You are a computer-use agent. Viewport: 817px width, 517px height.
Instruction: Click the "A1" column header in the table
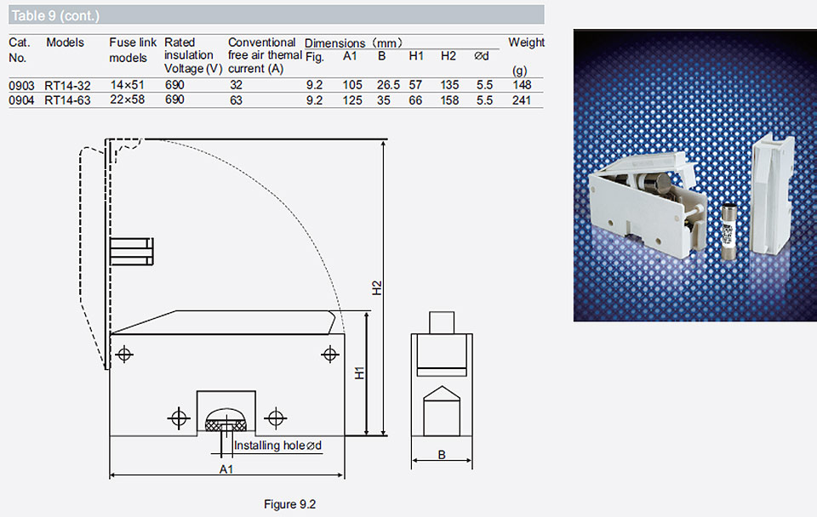pos(350,56)
